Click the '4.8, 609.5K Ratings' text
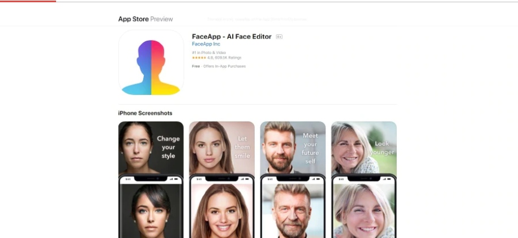This screenshot has height=238, width=518. click(224, 58)
